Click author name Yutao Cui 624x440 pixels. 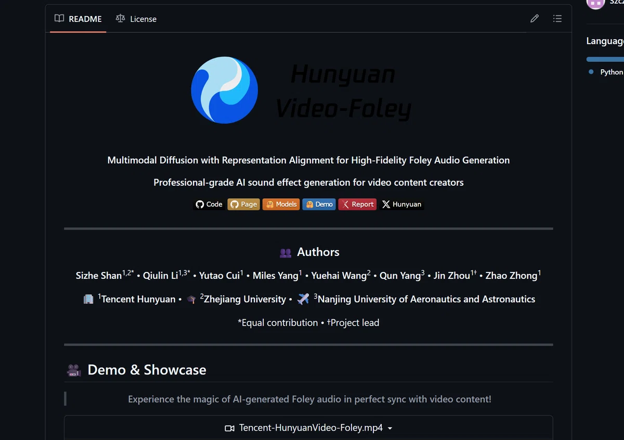219,276
